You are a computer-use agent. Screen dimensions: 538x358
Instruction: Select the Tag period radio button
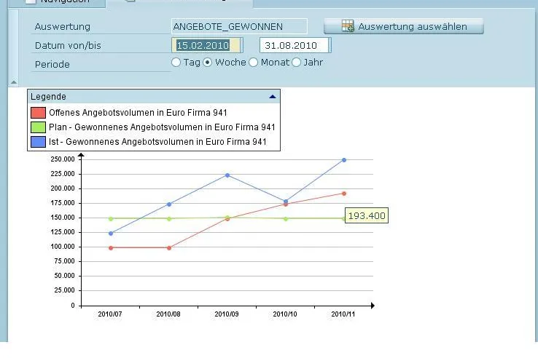pos(176,63)
